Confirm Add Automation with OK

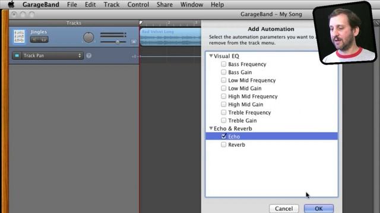pos(319,208)
